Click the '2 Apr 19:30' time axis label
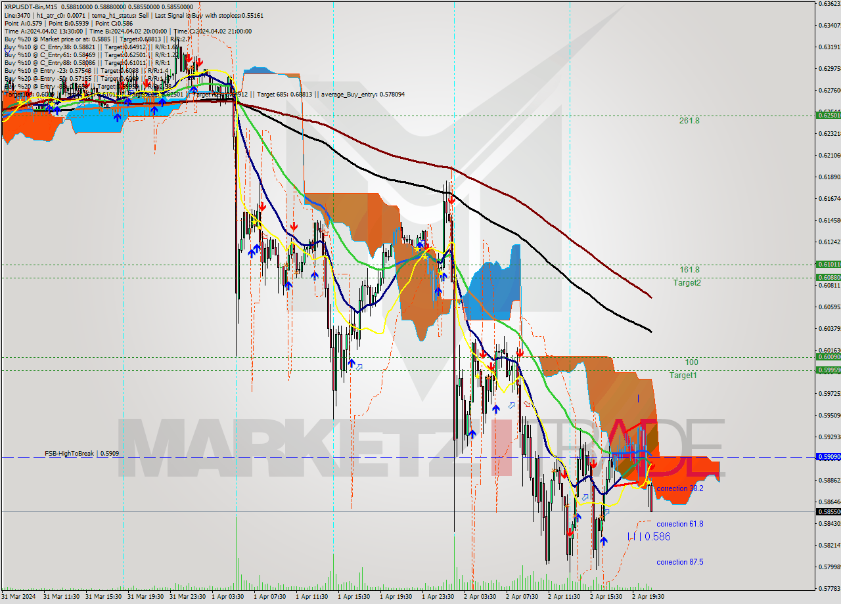The width and height of the screenshot is (841, 604). click(x=648, y=597)
